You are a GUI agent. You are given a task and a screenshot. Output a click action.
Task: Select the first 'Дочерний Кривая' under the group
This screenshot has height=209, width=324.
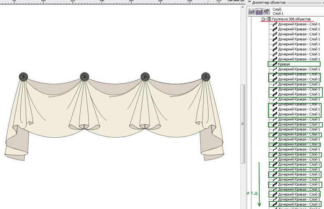pos(298,24)
